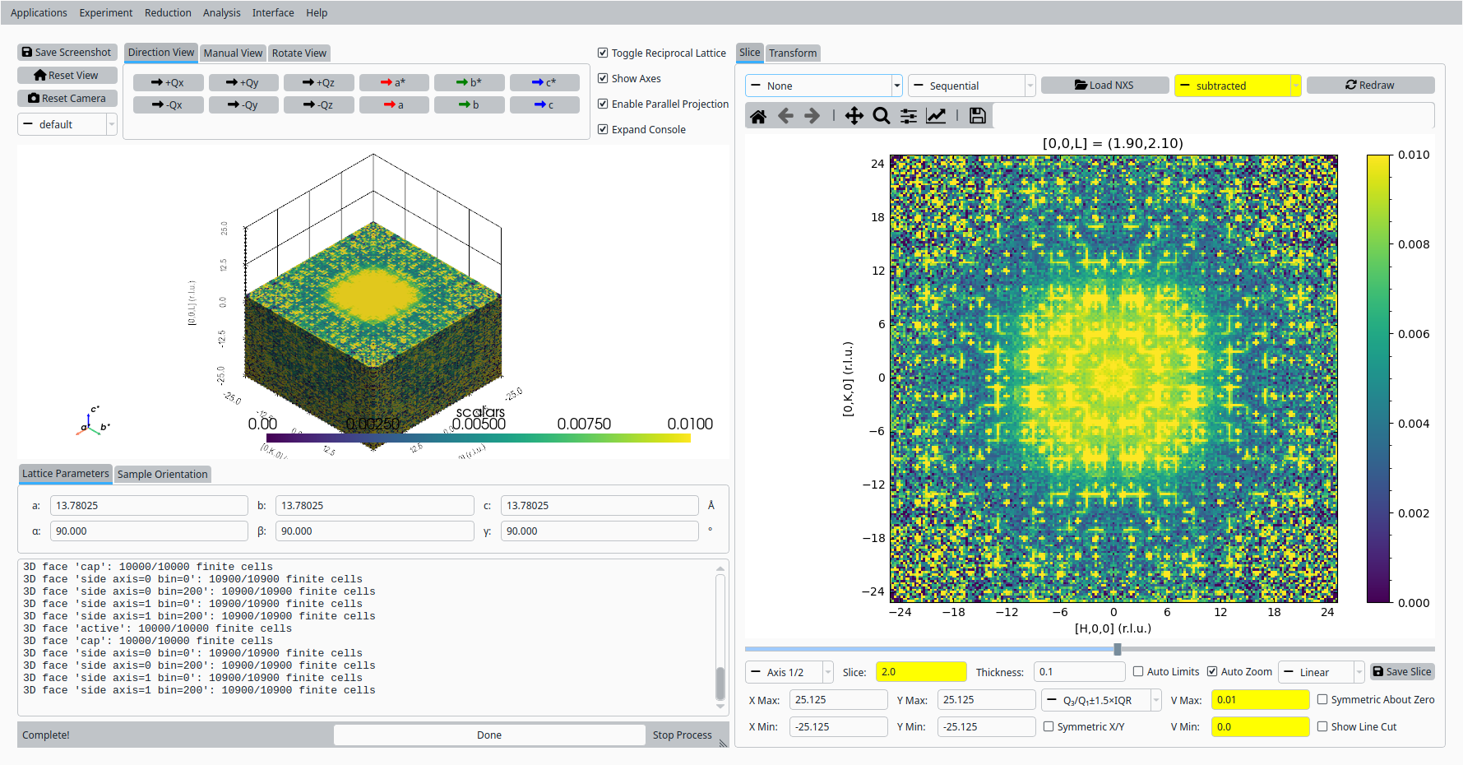Click the V Max input field

coord(1260,700)
